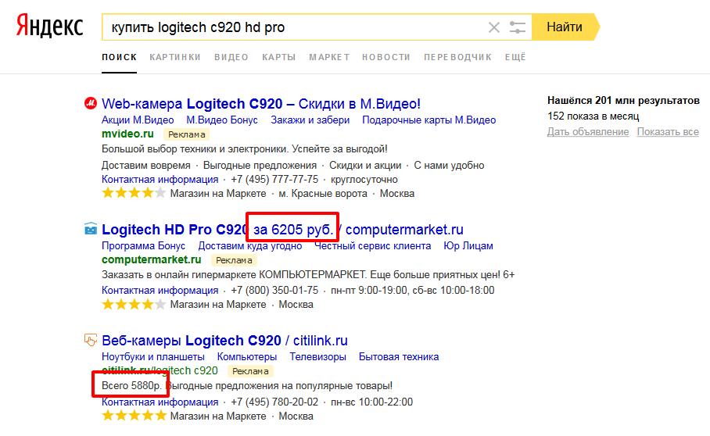Click the Реклама label next to mvideo.ru

tap(187, 134)
